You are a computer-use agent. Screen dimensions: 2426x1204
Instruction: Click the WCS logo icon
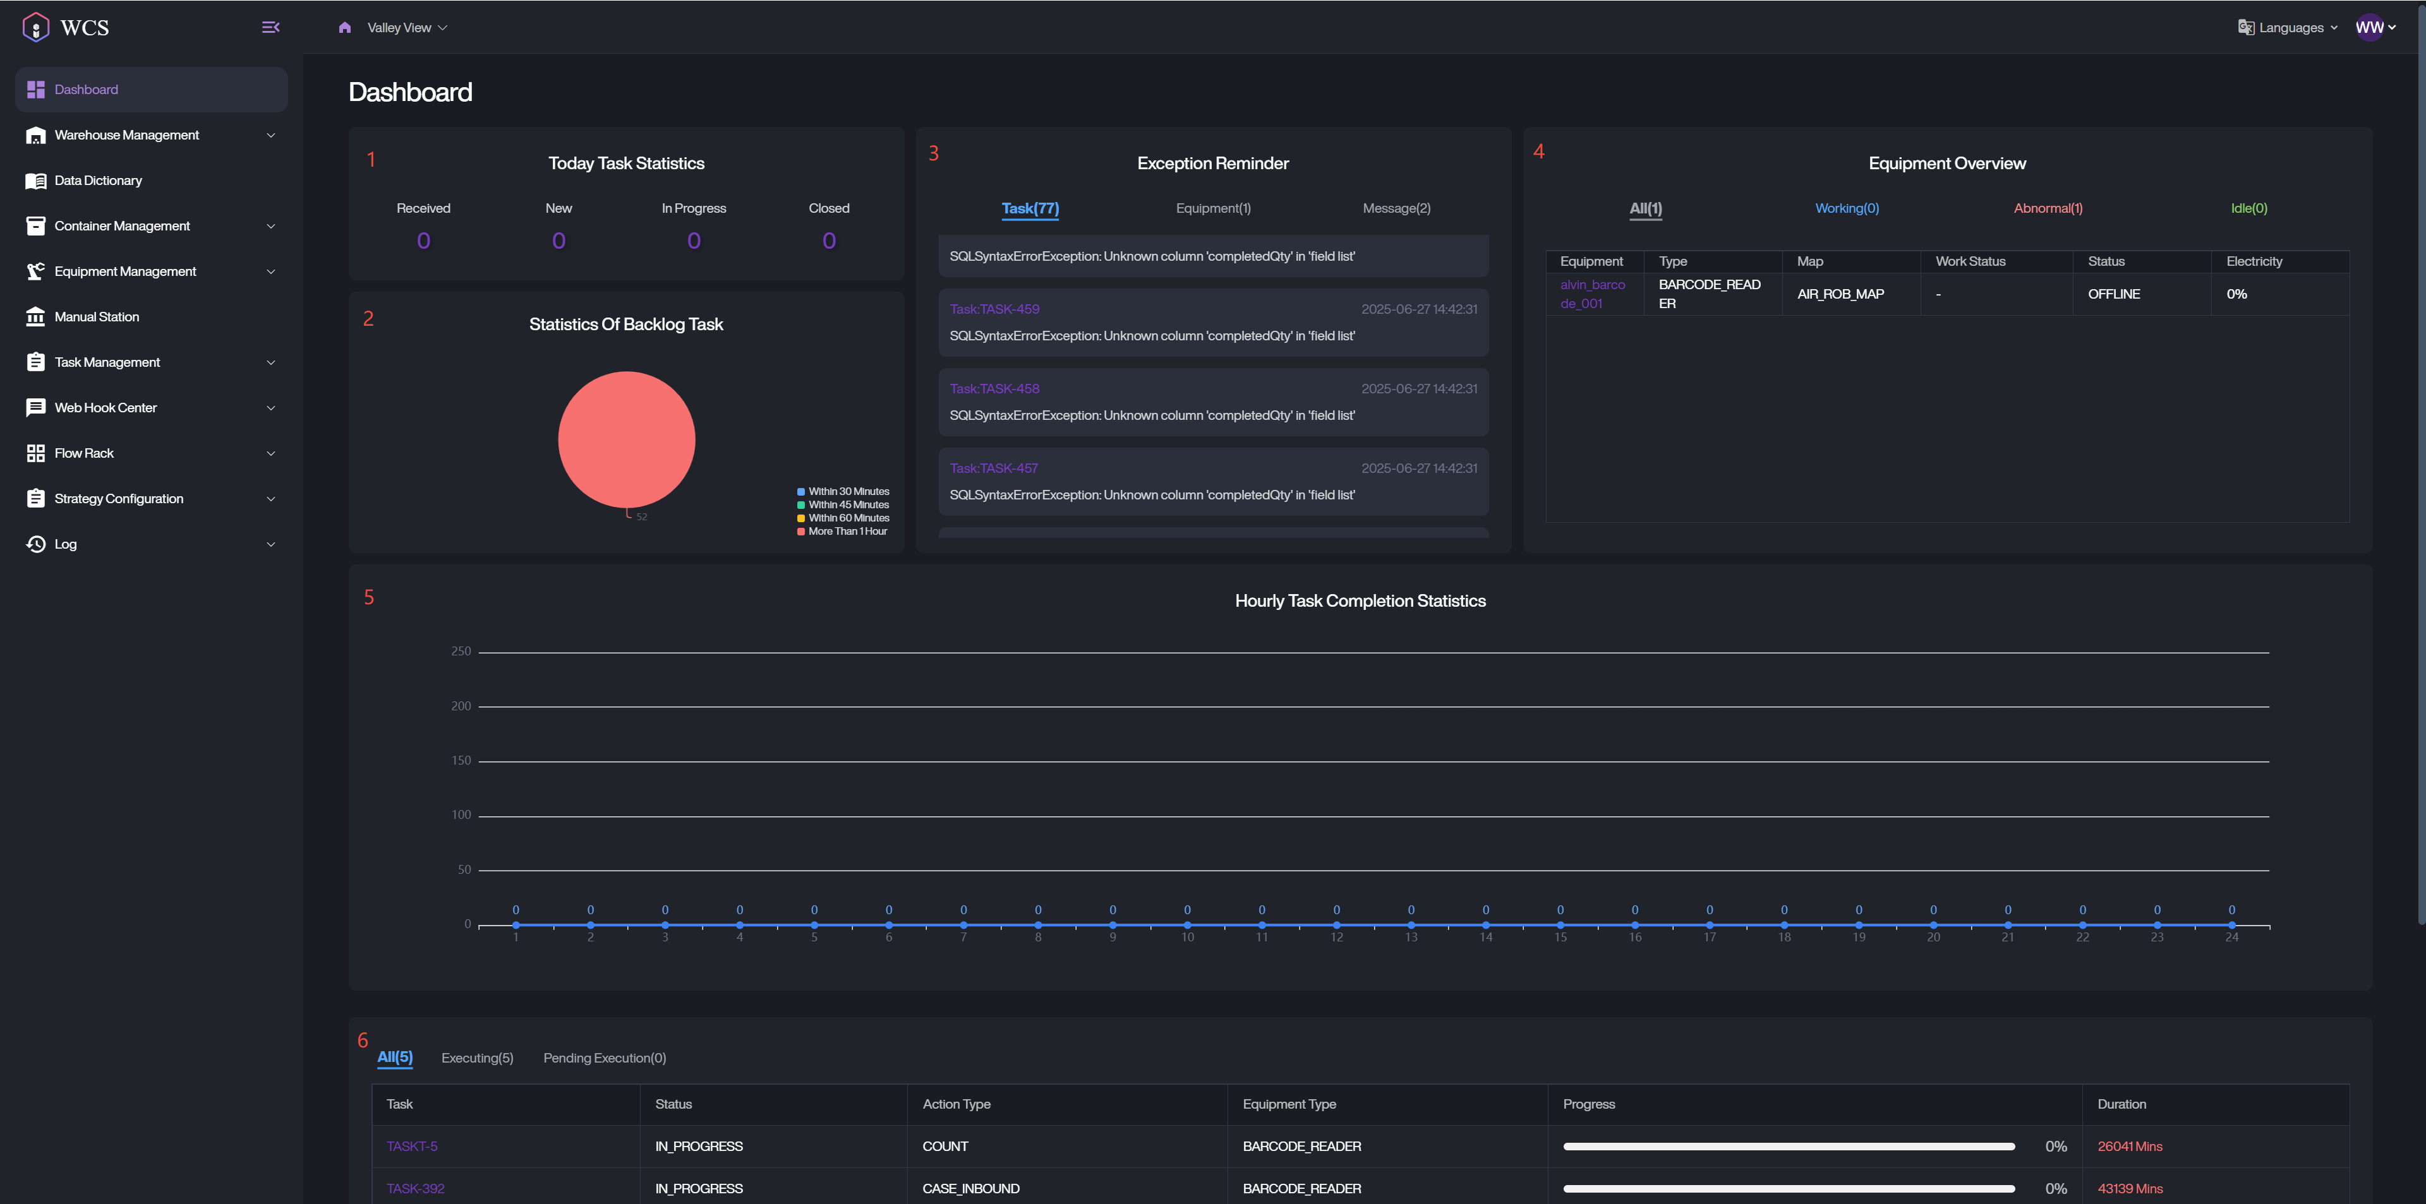pos(36,27)
